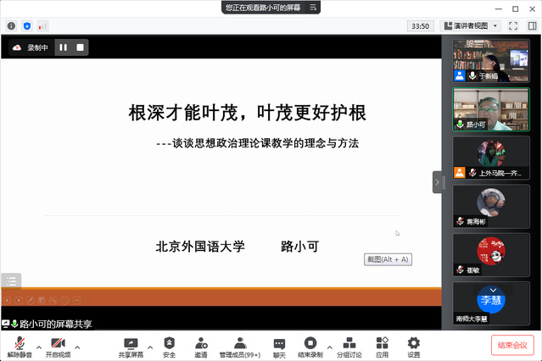
Task: Open the 共享屏幕 share screen tool
Action: click(131, 343)
